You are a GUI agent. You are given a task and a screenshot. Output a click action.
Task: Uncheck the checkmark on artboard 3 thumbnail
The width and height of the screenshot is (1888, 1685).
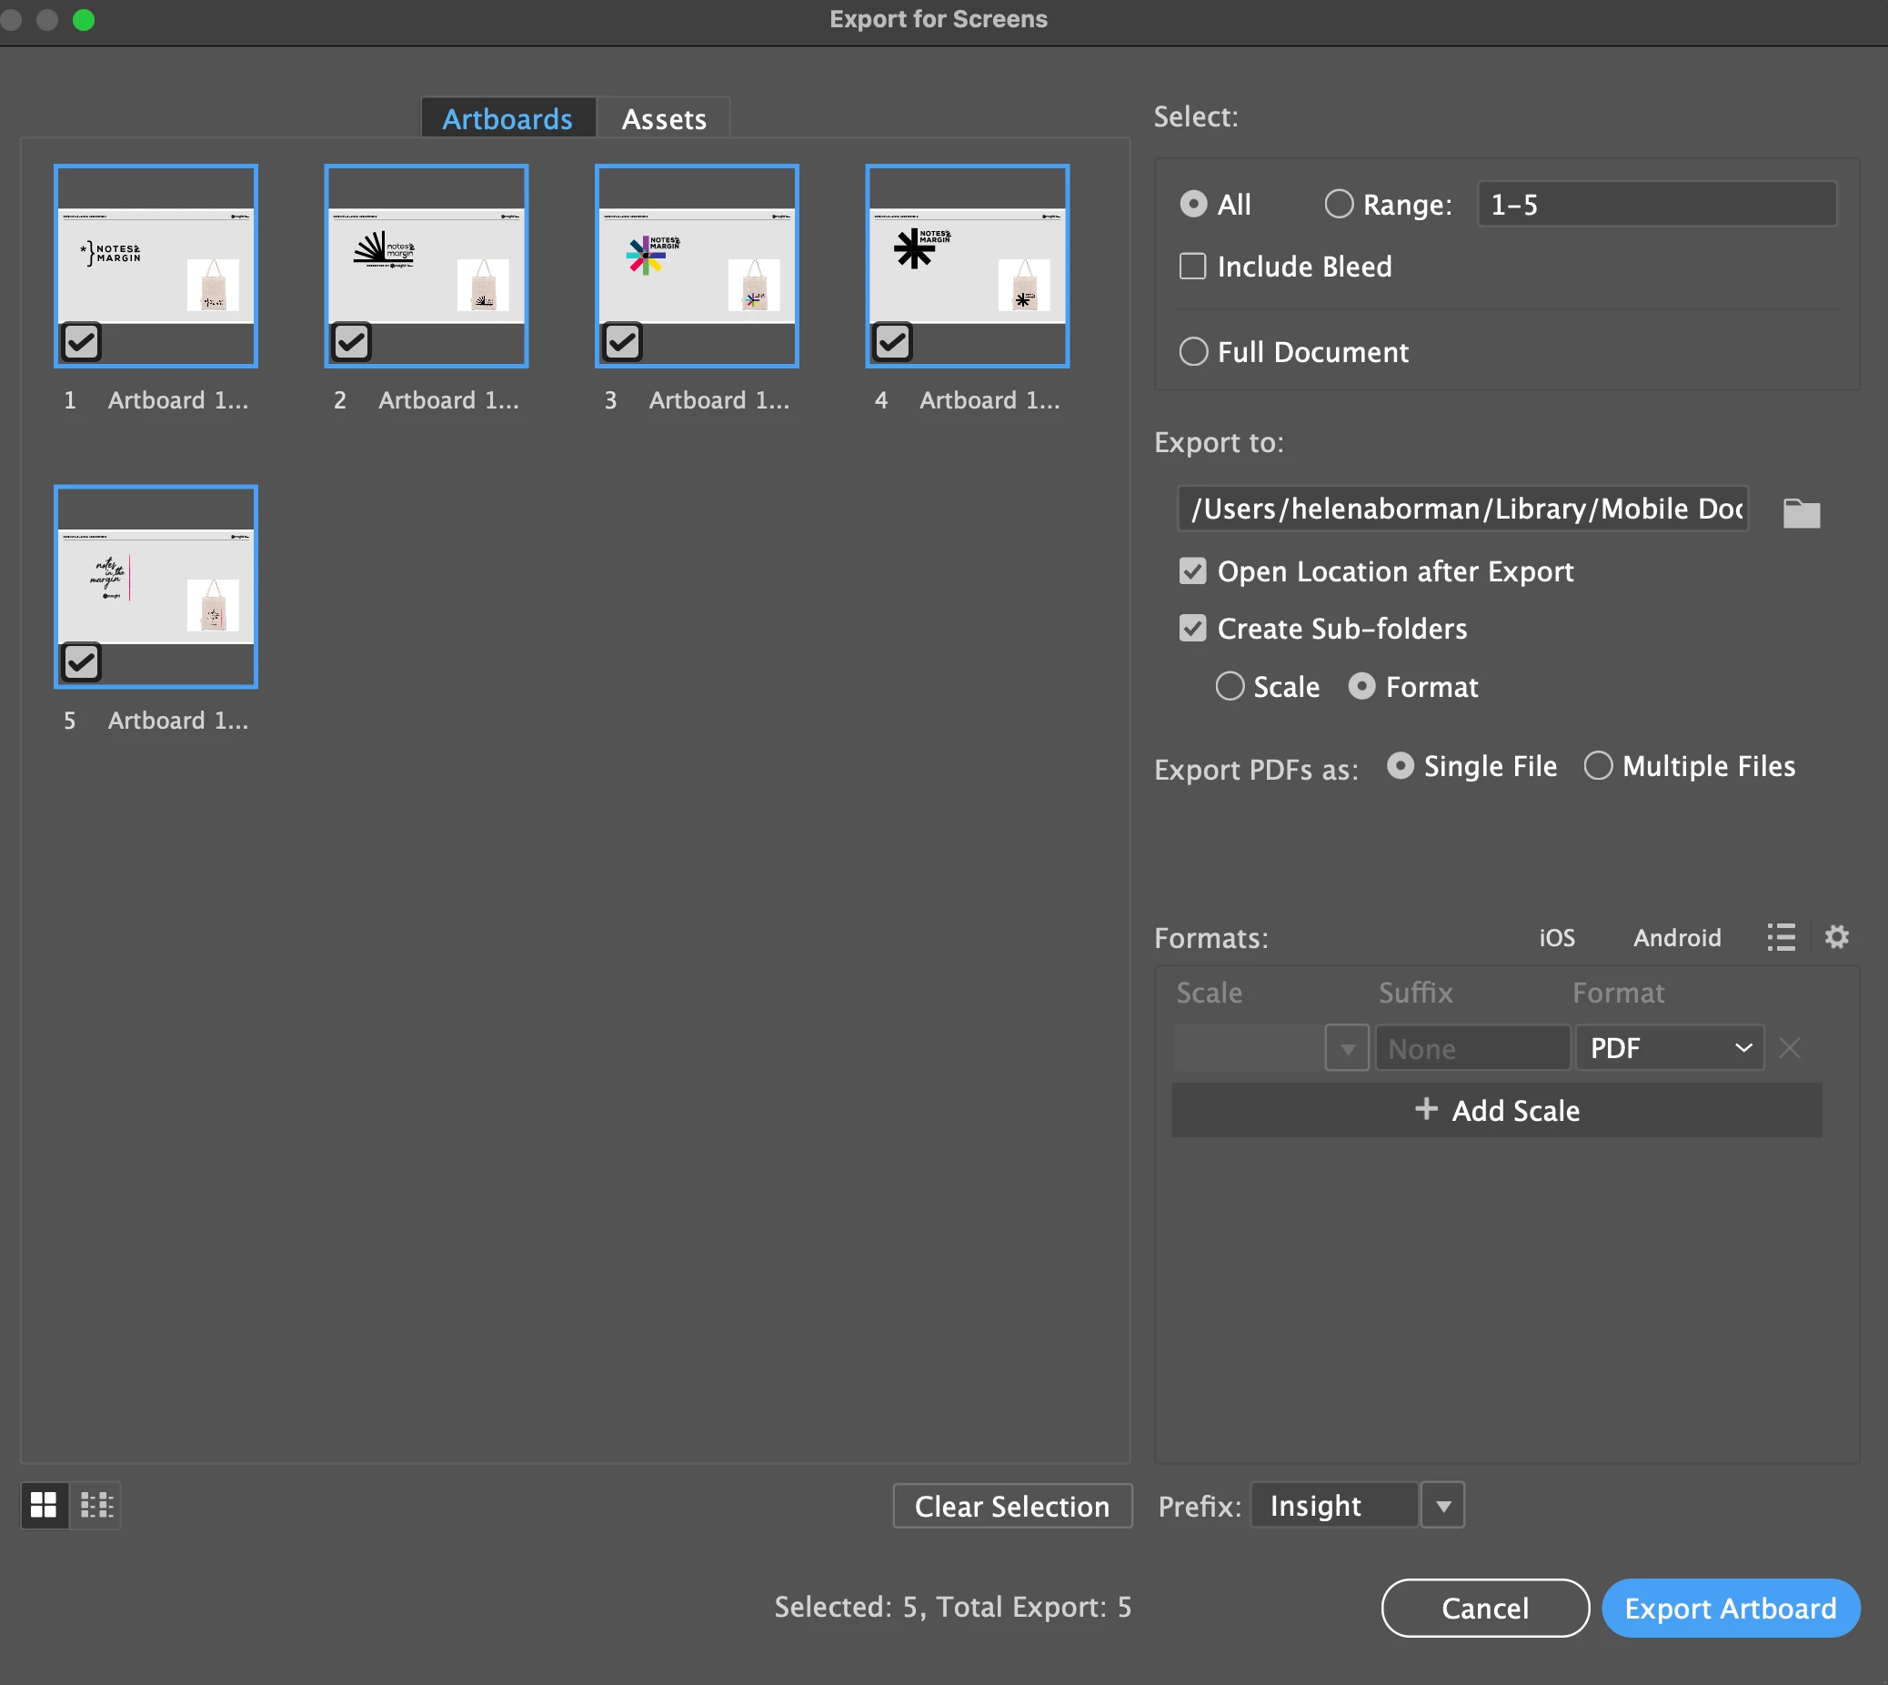[622, 343]
